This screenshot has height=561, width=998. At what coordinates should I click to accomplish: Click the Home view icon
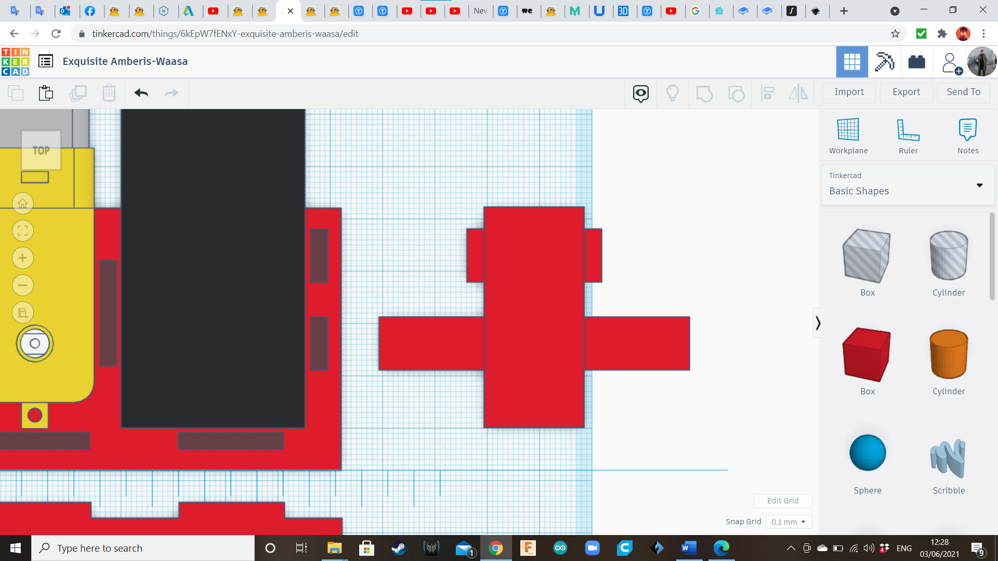(x=23, y=204)
